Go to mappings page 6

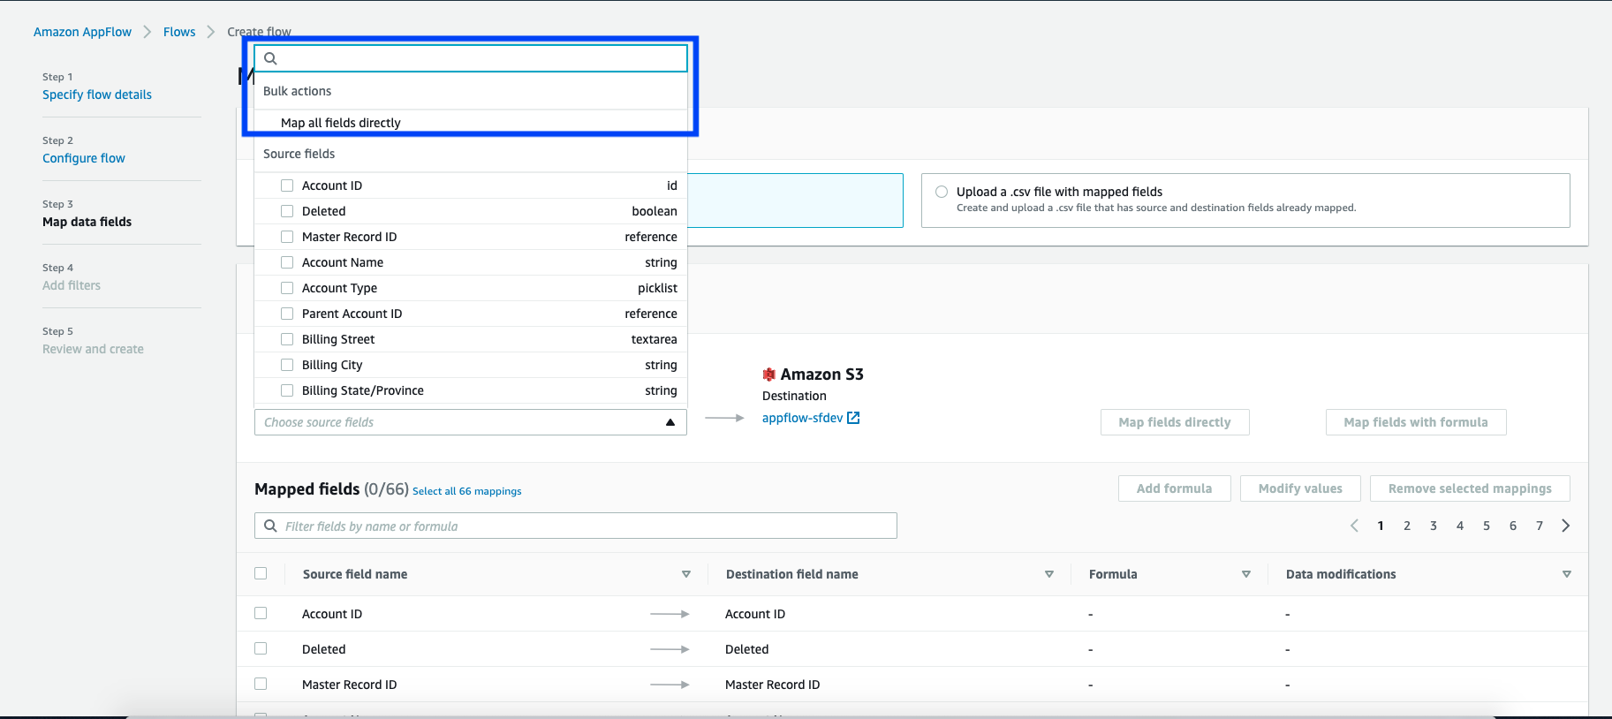point(1513,526)
